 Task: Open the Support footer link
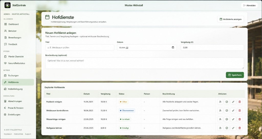tap(28, 134)
